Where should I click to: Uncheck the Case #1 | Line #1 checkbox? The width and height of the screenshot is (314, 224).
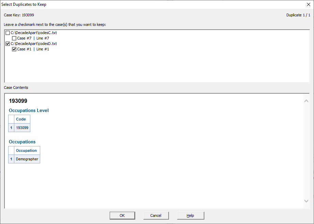coord(14,49)
